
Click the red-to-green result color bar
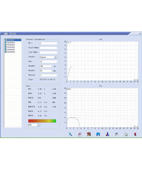[42, 121]
